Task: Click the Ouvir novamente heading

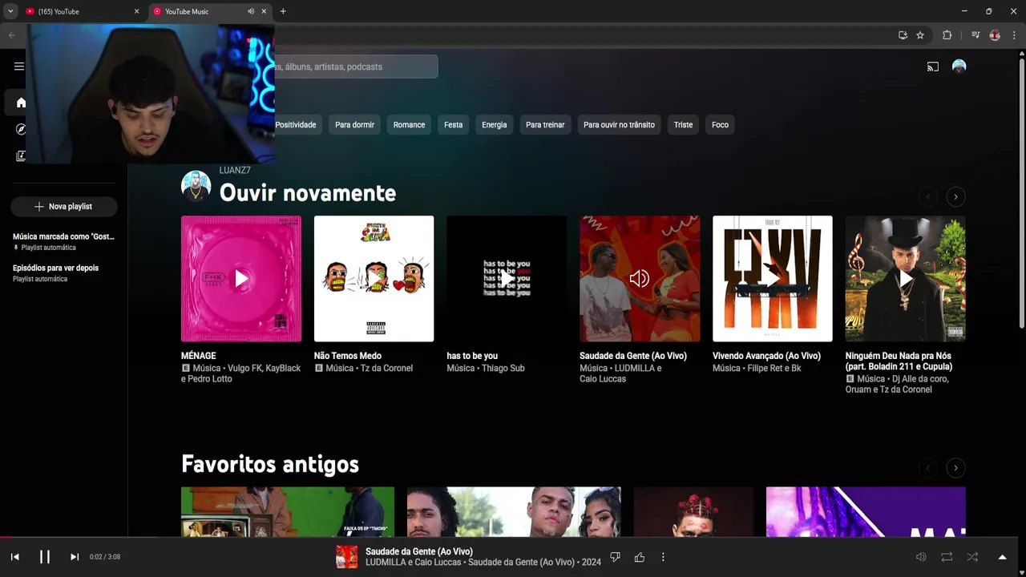Action: (x=308, y=193)
